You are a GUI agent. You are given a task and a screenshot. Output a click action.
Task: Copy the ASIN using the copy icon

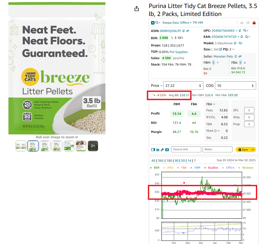click(x=183, y=31)
